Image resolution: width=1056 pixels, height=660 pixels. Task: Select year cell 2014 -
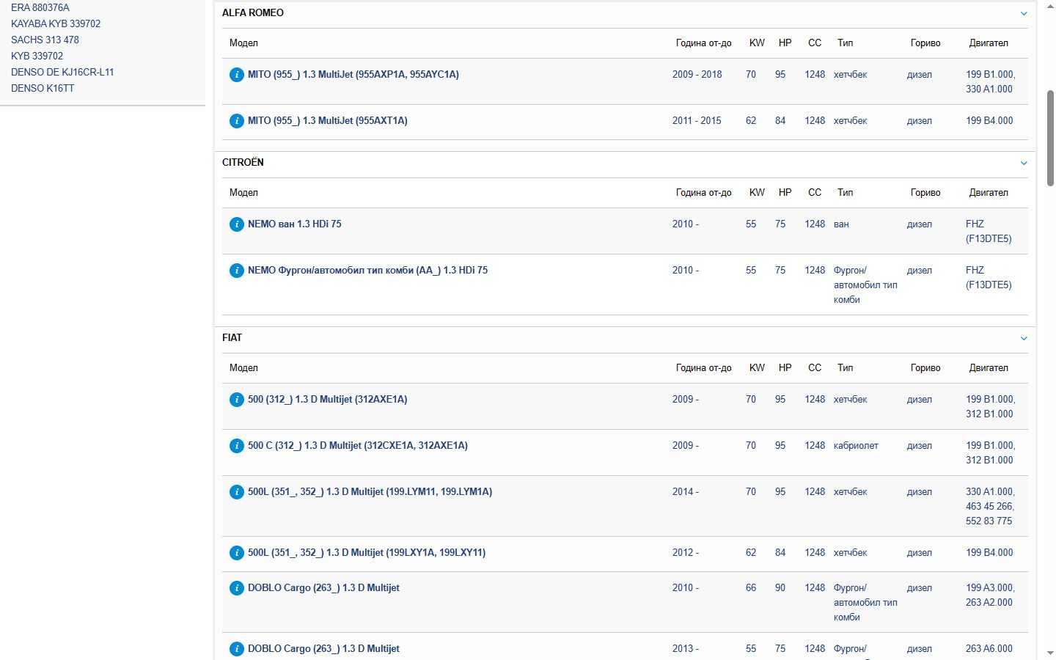click(x=686, y=491)
